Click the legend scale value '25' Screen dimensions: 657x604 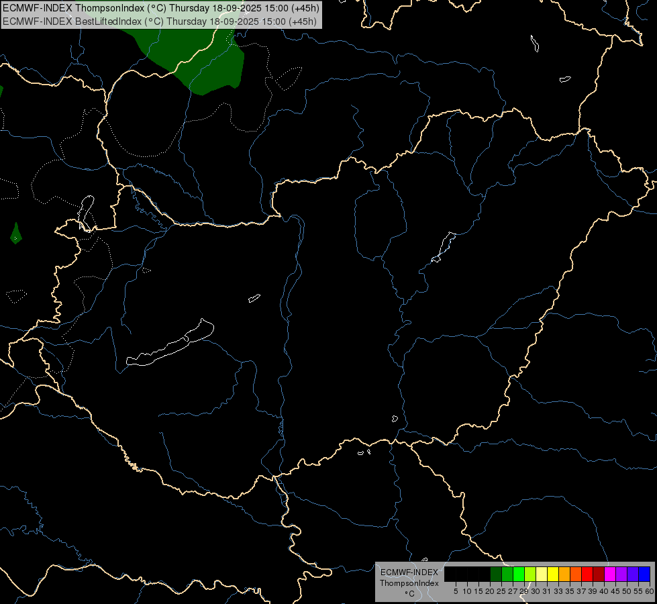pos(501,591)
